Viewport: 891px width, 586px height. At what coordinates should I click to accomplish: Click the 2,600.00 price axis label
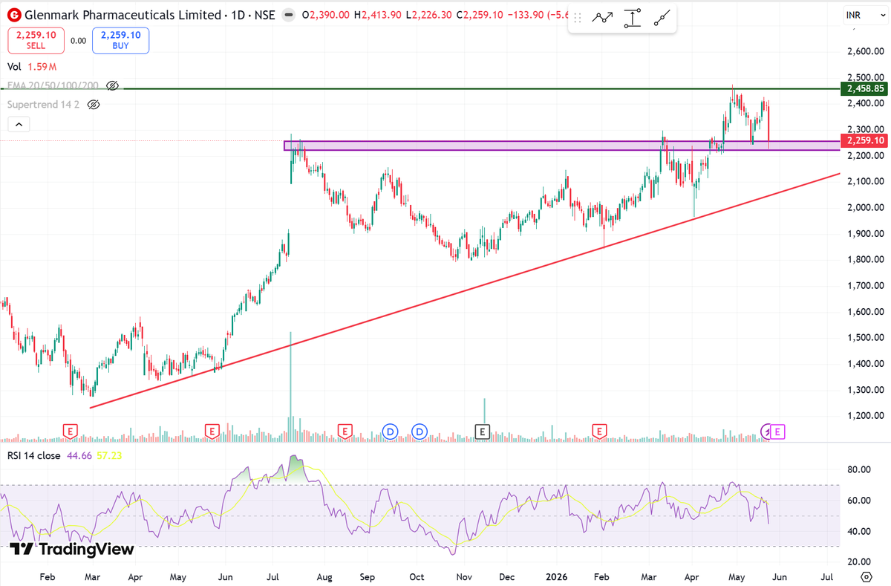[865, 51]
